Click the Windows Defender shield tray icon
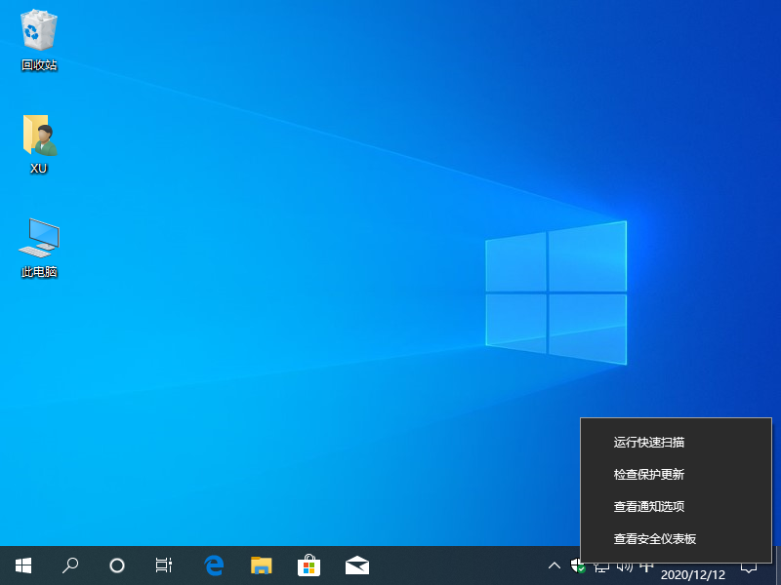Image resolution: width=781 pixels, height=585 pixels. coord(576,565)
